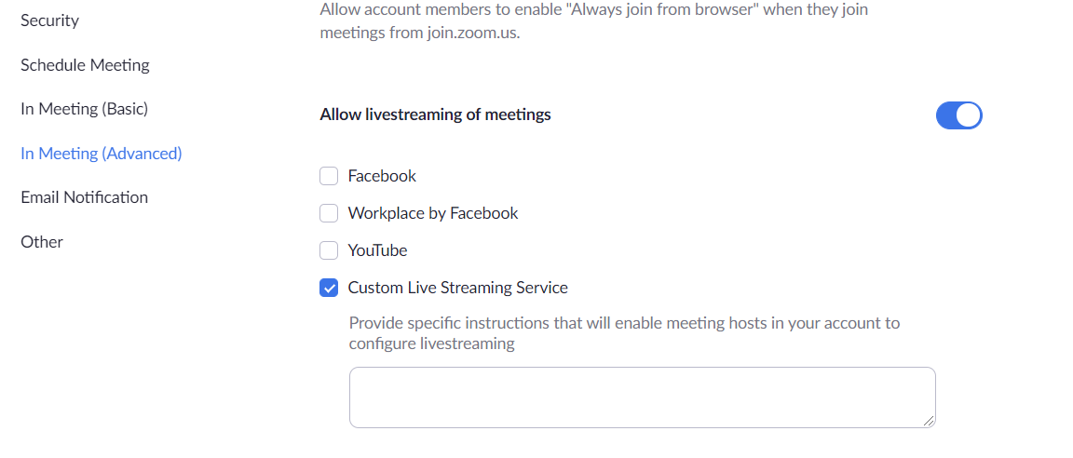Jump to the Other settings section
This screenshot has width=1073, height=458.
(x=42, y=242)
